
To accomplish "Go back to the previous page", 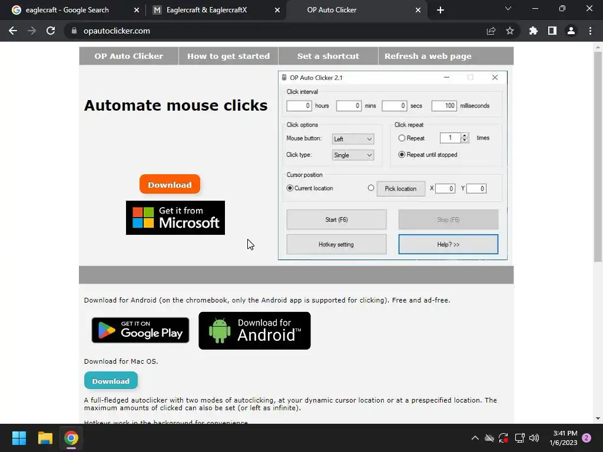I will point(13,31).
